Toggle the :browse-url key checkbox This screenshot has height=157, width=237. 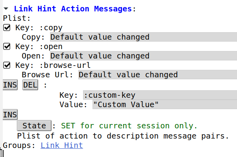7,65
